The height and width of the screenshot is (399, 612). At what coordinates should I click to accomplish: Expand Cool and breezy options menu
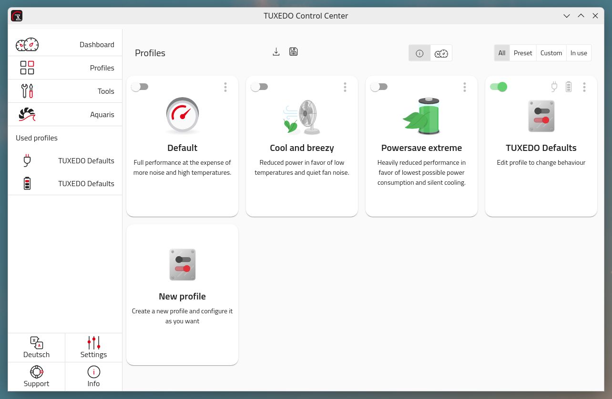(x=345, y=87)
